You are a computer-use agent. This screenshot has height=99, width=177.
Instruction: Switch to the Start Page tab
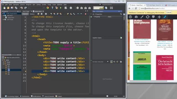click(26, 11)
